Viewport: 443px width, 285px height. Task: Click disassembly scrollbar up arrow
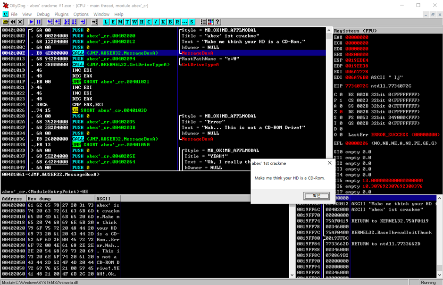[x=329, y=30]
